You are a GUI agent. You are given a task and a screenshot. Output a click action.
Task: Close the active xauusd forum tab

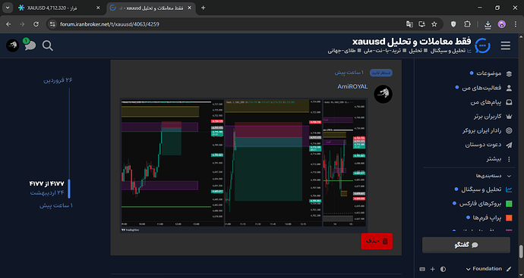point(190,8)
